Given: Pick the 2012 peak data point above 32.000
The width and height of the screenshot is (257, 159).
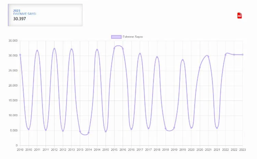Looking at the screenshot, I should (54, 49).
